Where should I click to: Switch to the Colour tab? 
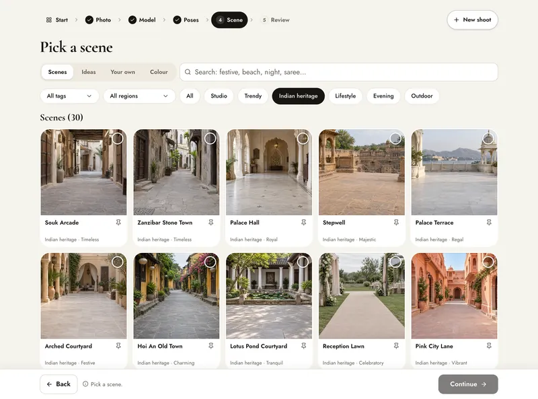pos(159,72)
